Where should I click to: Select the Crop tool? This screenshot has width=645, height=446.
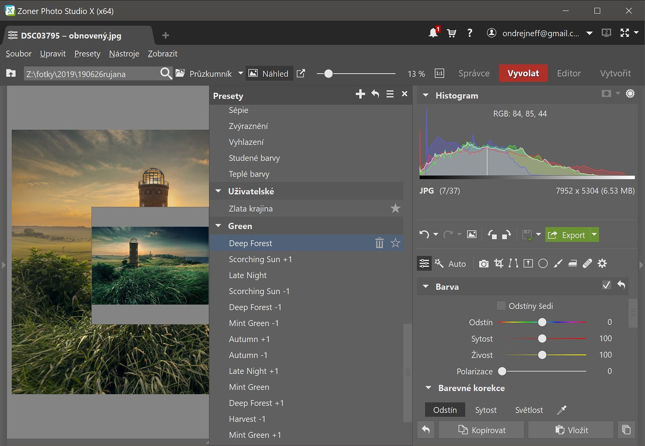tap(499, 264)
